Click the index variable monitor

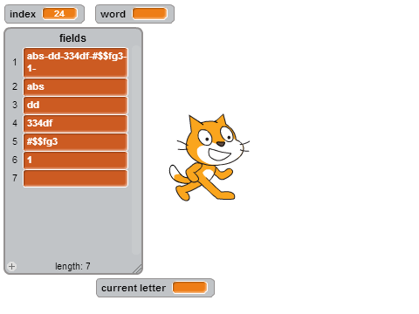[45, 14]
